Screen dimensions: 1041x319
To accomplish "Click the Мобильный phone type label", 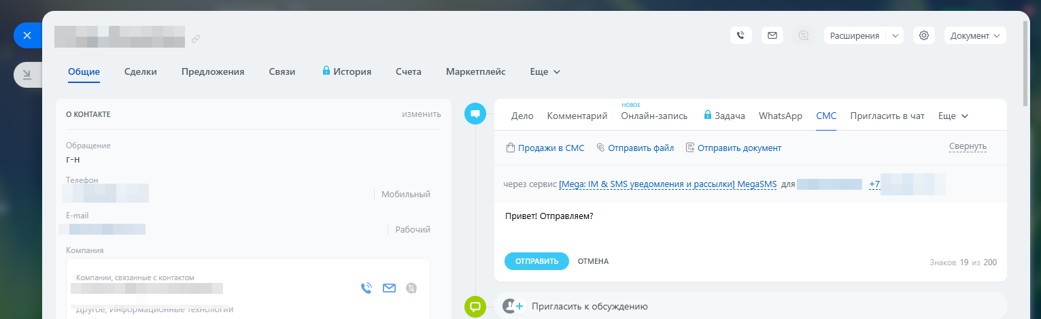I will pos(406,194).
